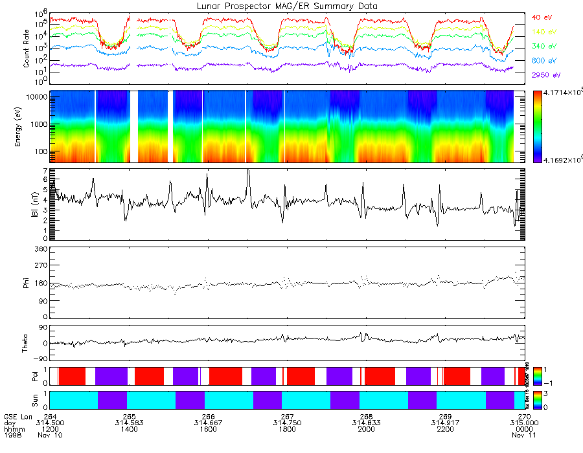Viewport: 583px width, 453px height.
Task: Click the Pol panel color bar
Action: pos(537,376)
